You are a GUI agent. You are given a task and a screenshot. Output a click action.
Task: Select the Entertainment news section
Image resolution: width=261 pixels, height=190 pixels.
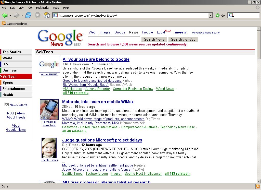pos(16,89)
